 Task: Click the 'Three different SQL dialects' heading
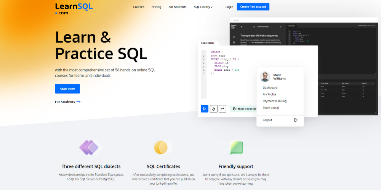(x=91, y=166)
